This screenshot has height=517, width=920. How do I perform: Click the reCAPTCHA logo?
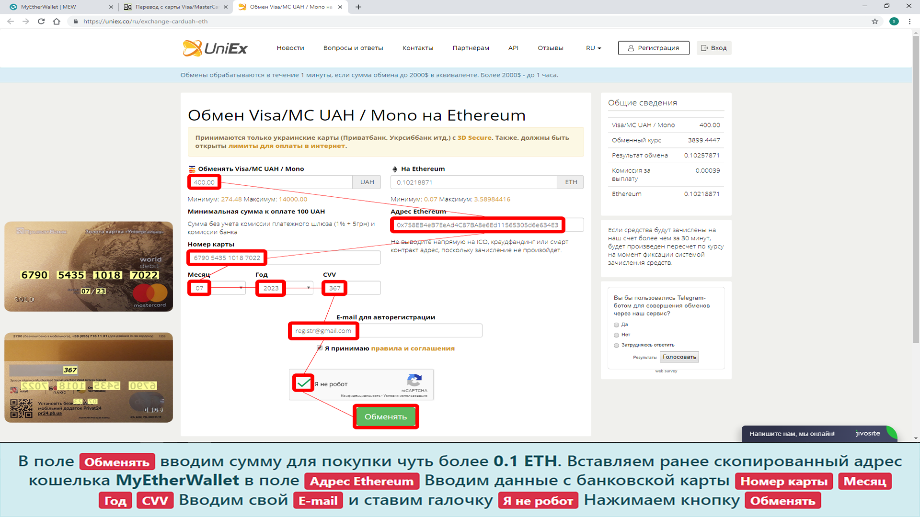coord(414,380)
